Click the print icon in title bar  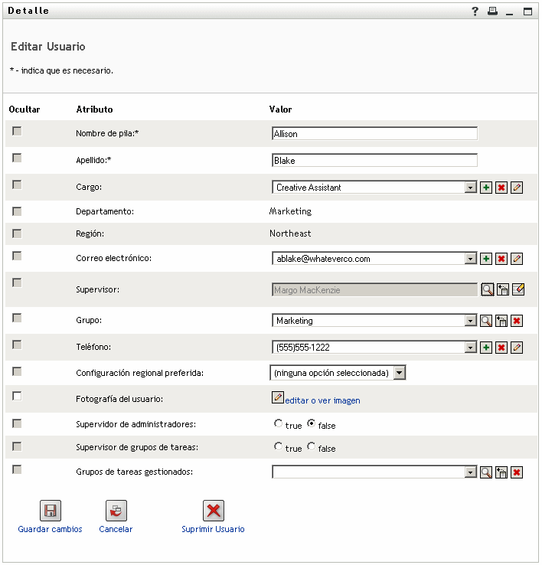click(x=492, y=11)
